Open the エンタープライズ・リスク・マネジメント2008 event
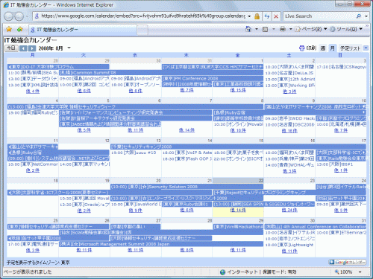This screenshot has width=373, height=279. coord(186,198)
